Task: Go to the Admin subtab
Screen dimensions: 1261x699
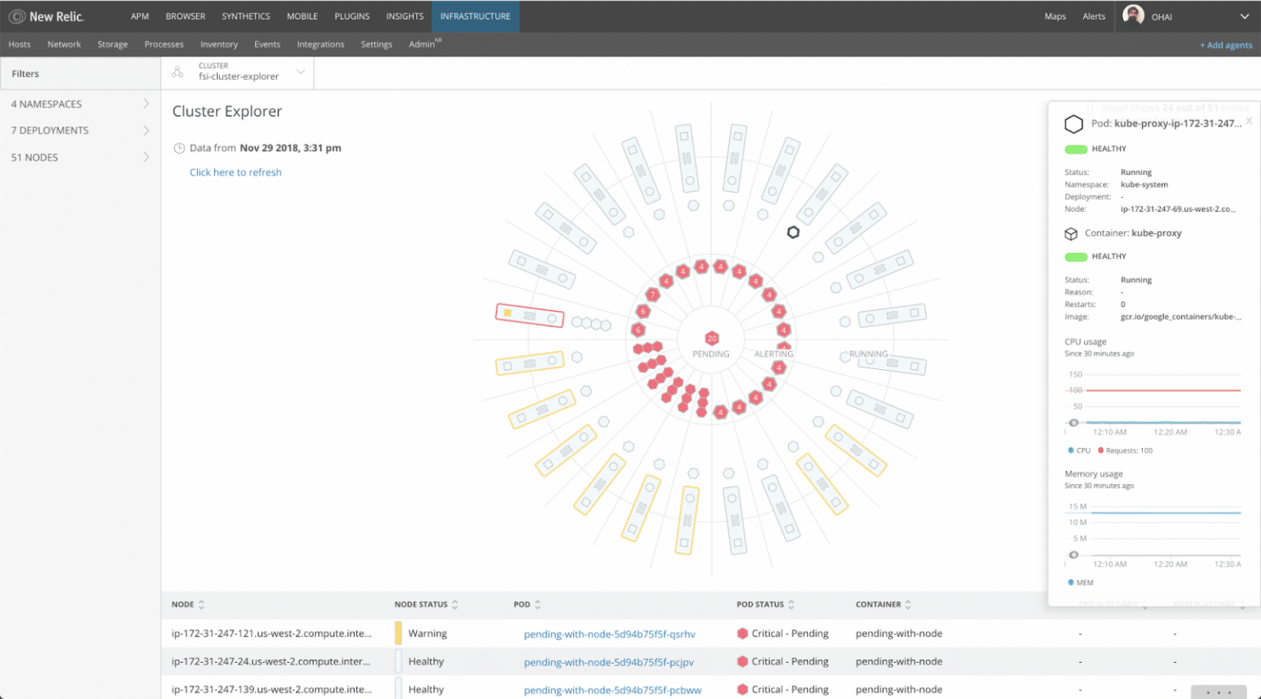Action: pyautogui.click(x=422, y=44)
